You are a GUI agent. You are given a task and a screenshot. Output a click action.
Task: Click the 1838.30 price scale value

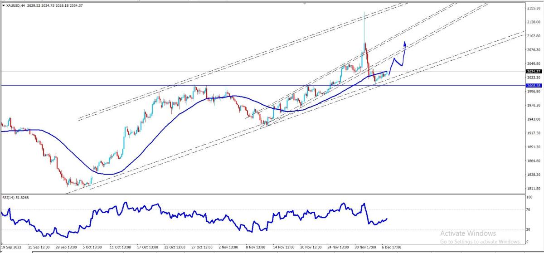point(533,175)
